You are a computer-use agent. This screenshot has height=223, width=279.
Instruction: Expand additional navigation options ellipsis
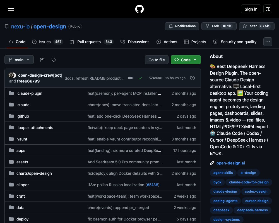(x=268, y=42)
